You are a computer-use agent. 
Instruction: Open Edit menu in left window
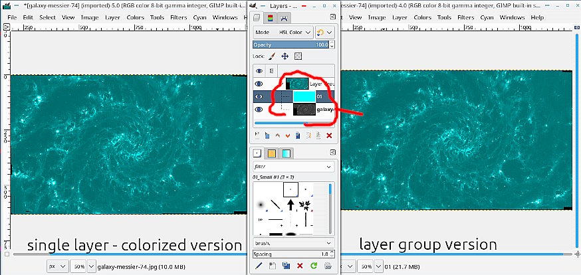click(28, 17)
